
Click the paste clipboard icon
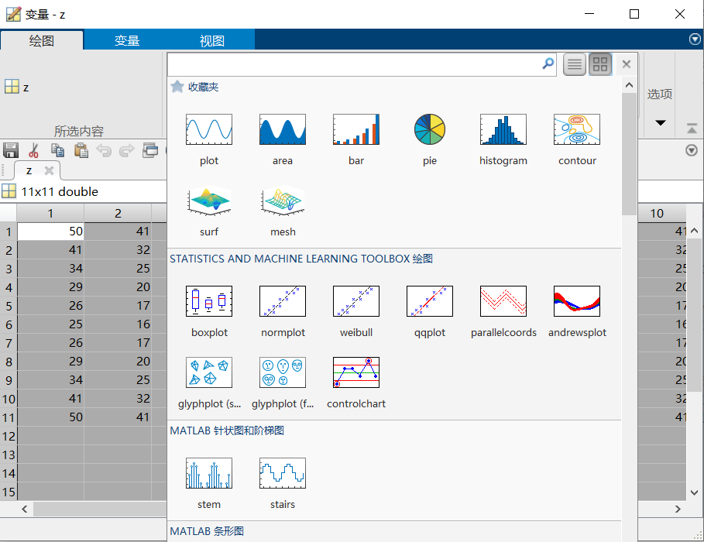(81, 150)
